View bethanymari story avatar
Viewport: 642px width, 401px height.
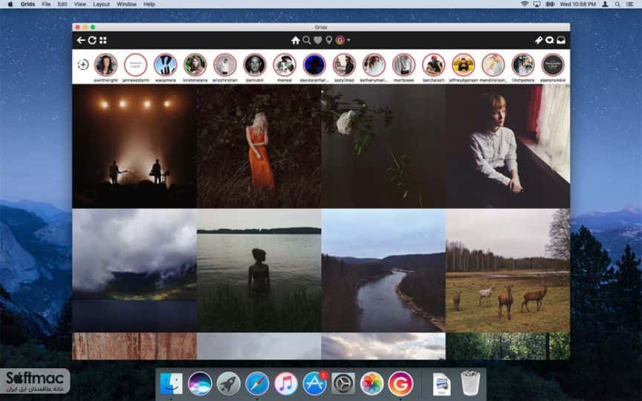tap(374, 65)
